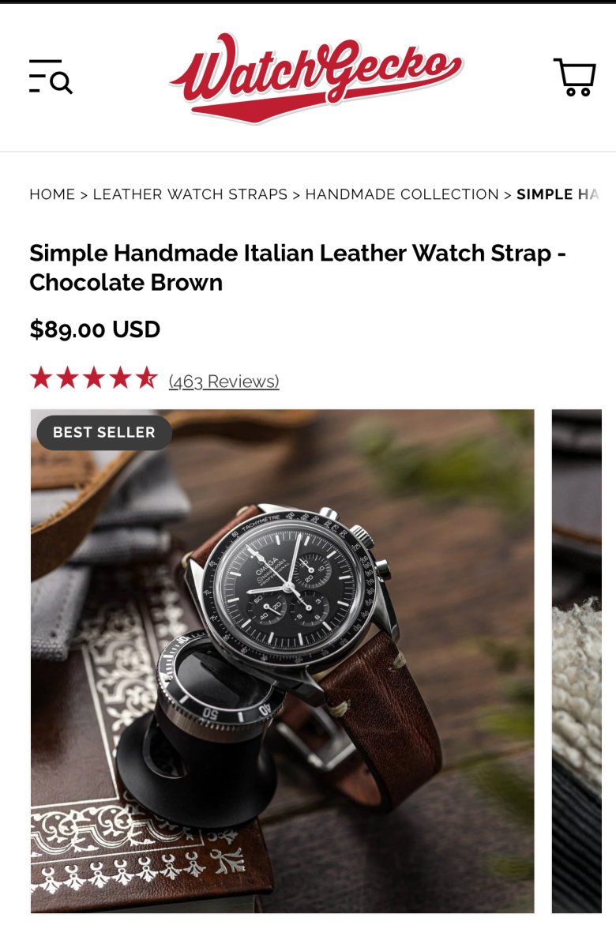Open the 463 Reviews link

[224, 382]
